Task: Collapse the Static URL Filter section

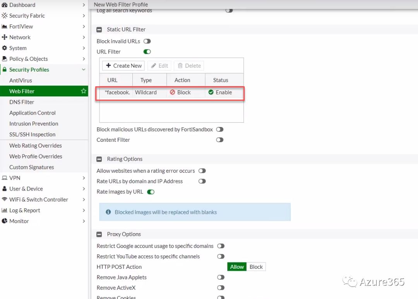Action: point(99,29)
